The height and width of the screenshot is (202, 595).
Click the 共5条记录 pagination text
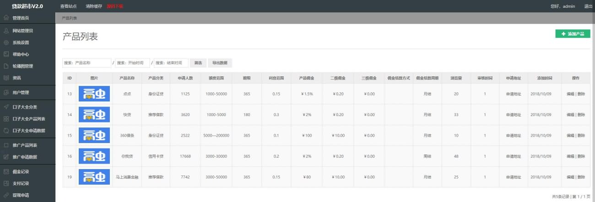click(561, 196)
